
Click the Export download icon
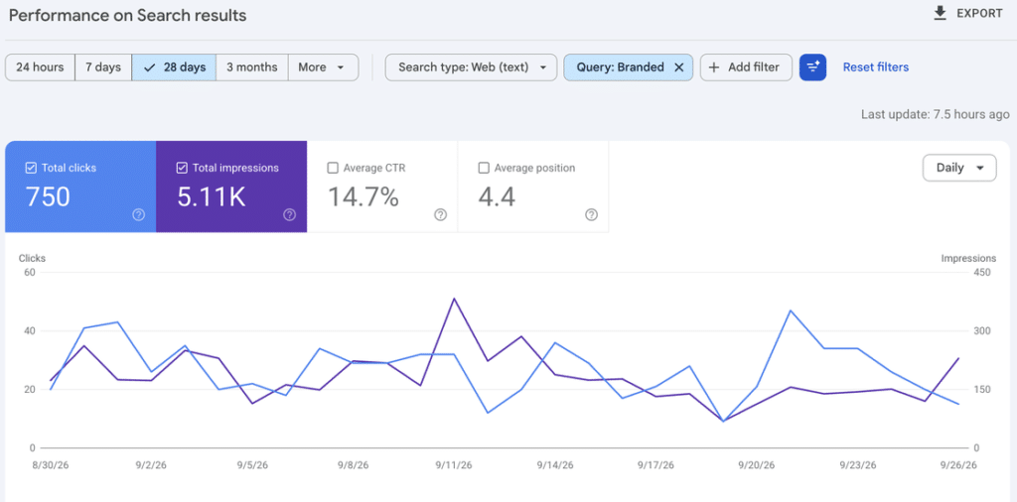[940, 13]
